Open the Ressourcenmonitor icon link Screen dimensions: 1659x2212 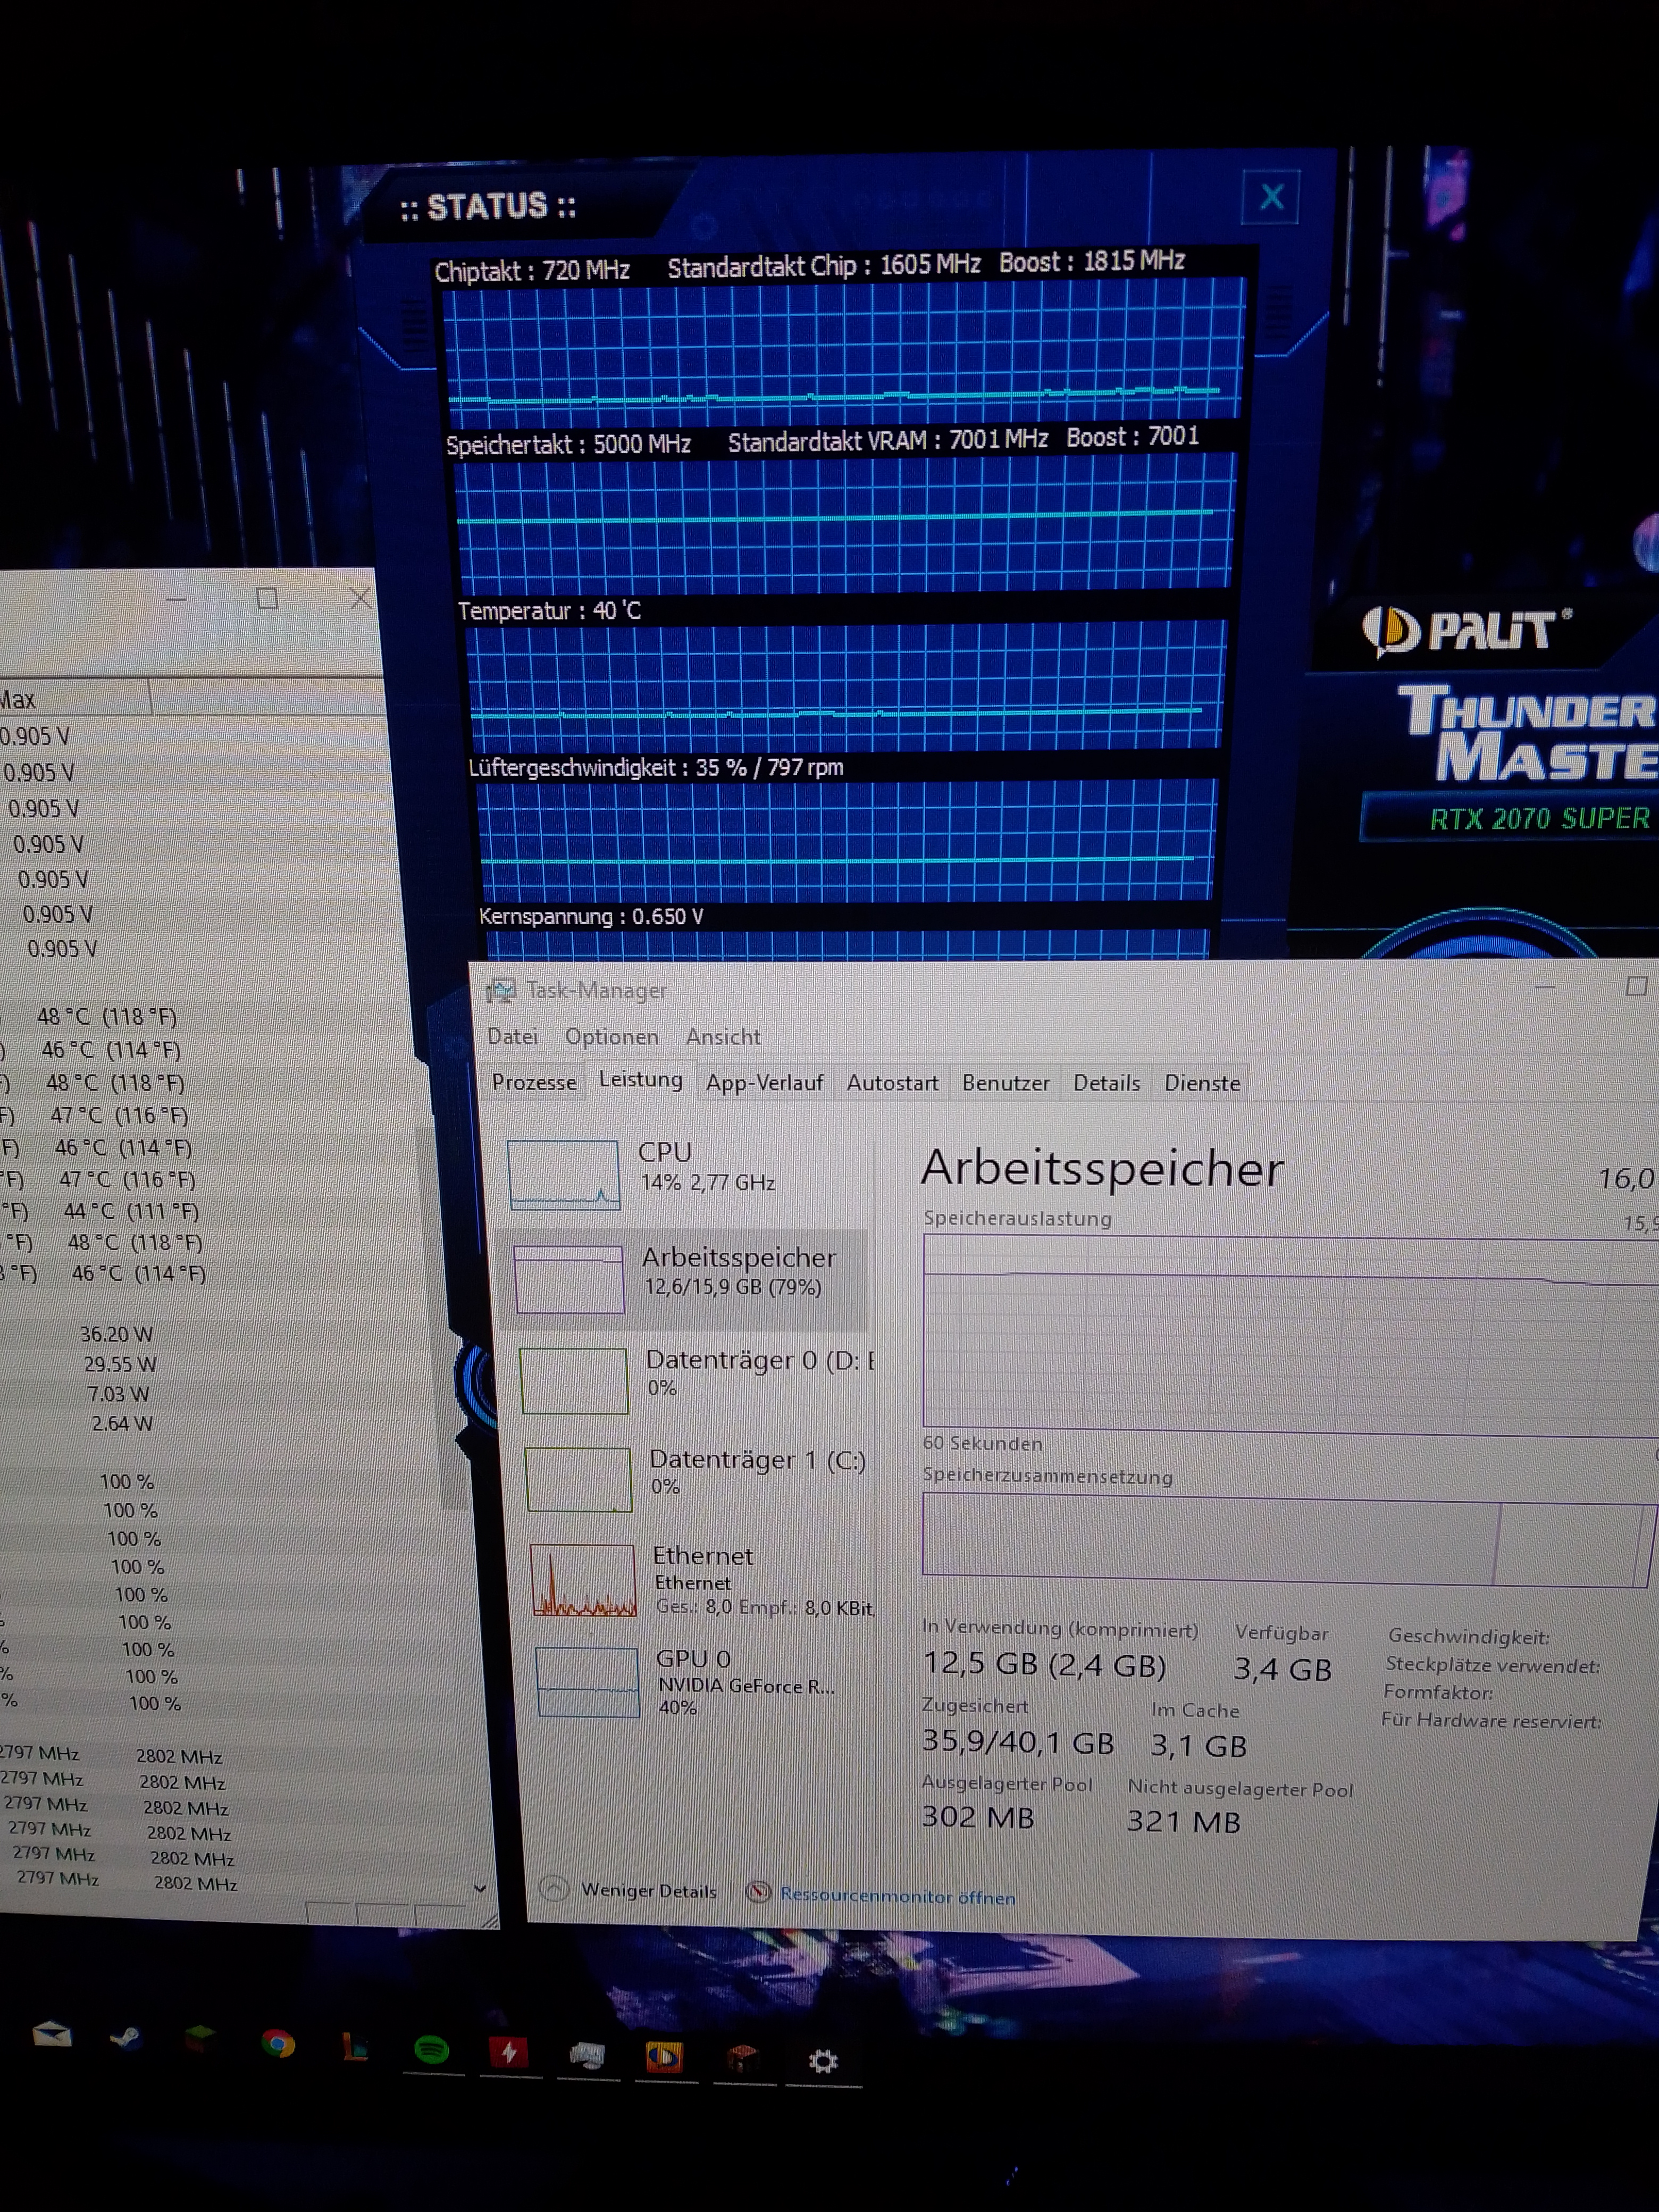[x=758, y=1893]
